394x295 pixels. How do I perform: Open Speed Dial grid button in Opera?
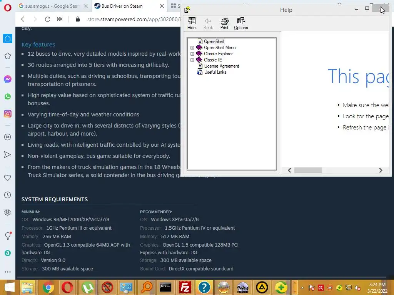[60, 19]
